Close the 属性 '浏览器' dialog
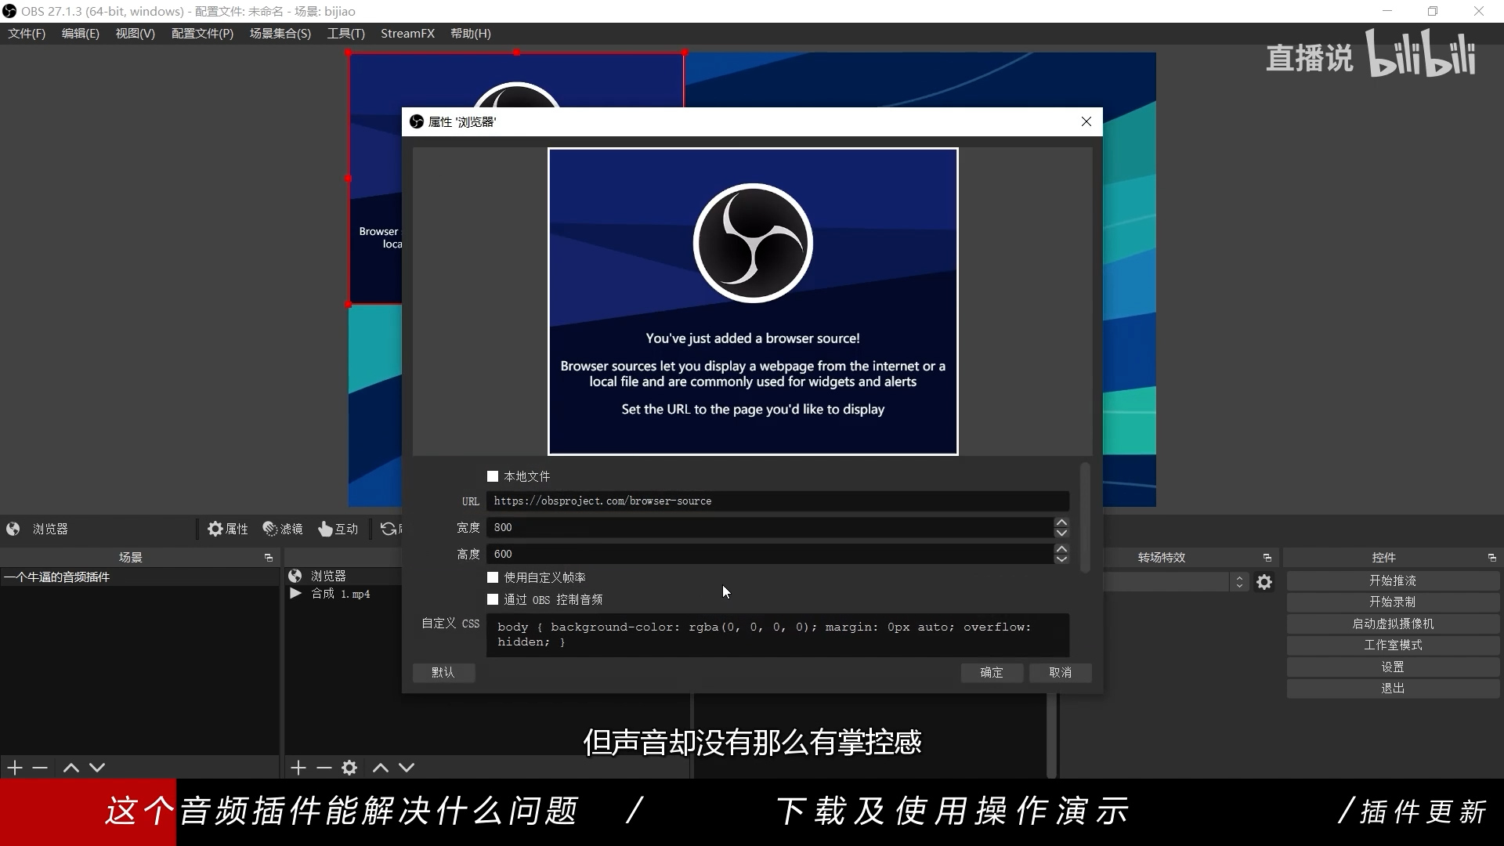The width and height of the screenshot is (1504, 846). (x=1086, y=121)
